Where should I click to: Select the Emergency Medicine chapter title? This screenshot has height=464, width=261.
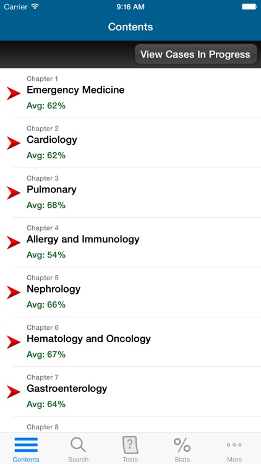point(75,90)
